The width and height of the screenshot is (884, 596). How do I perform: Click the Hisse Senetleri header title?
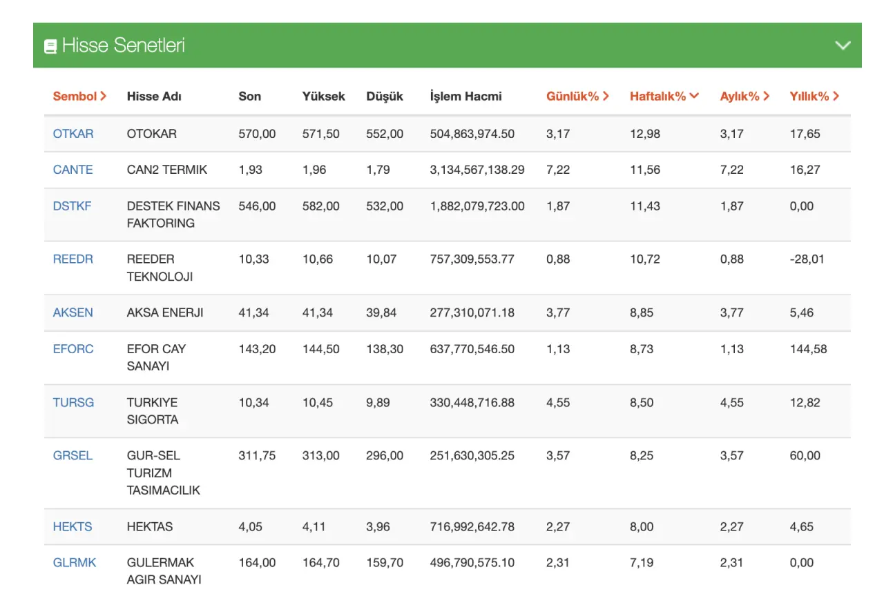123,46
